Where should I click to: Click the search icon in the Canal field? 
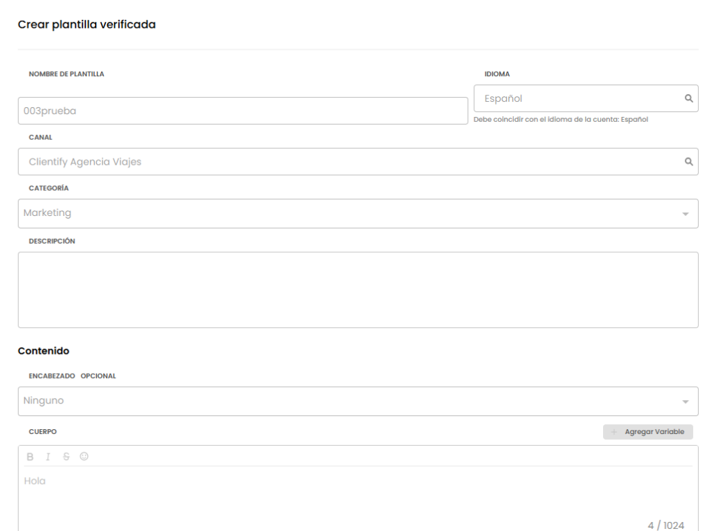click(689, 162)
